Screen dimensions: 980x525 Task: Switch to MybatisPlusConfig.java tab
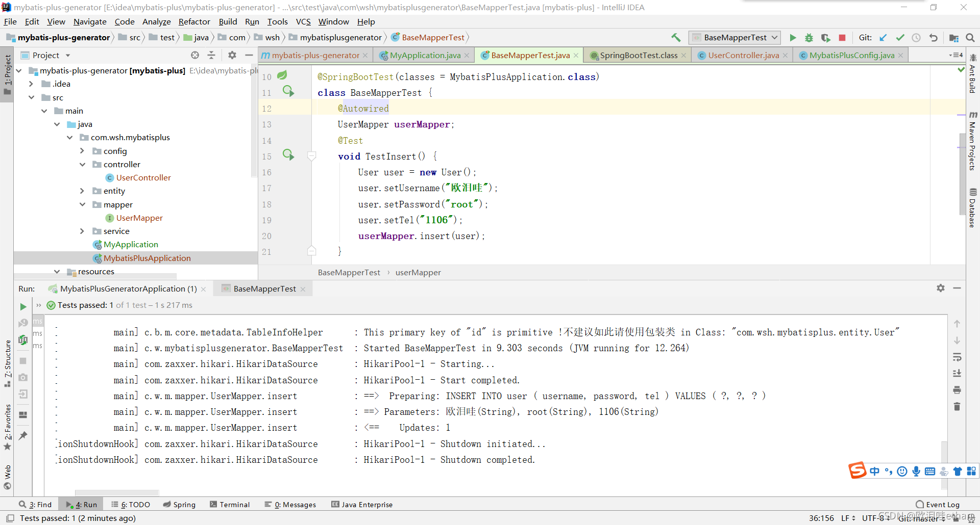[851, 55]
